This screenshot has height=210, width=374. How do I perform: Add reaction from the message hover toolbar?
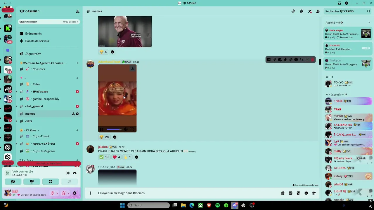coord(296,60)
